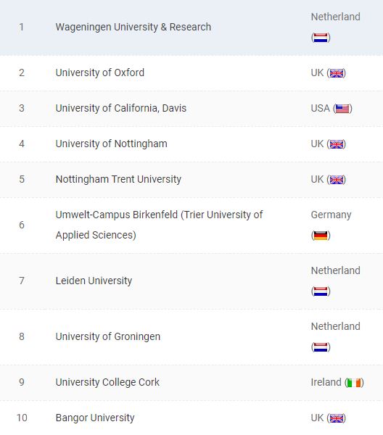Screen dimensions: 383x435
Task: Click the Ireland country label
Action: click(x=326, y=382)
